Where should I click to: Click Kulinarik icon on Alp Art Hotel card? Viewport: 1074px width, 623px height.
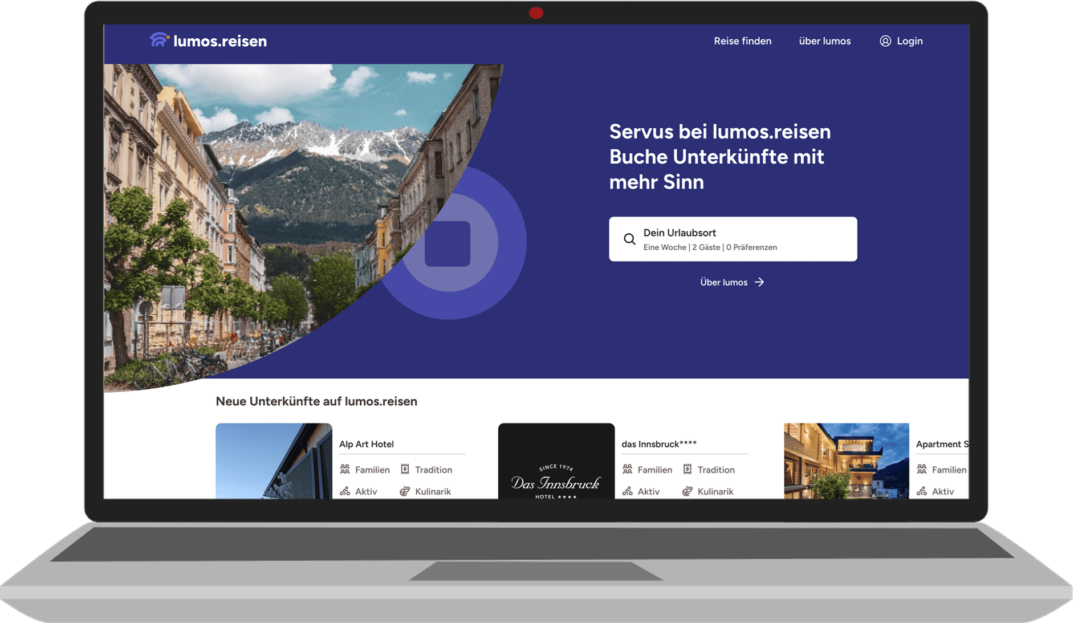click(405, 491)
